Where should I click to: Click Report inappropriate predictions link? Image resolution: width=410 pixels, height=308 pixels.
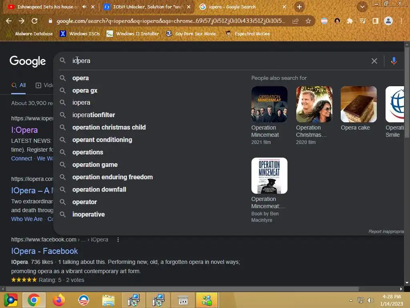pyautogui.click(x=386, y=231)
